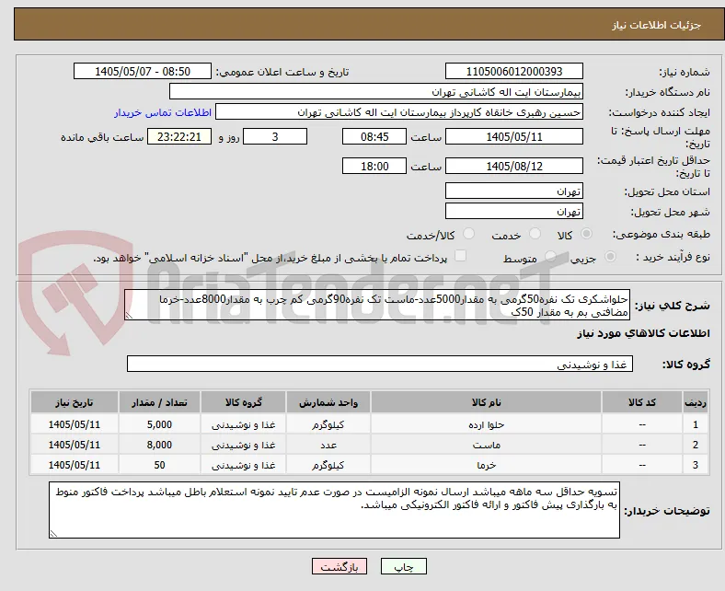The height and width of the screenshot is (591, 725).
Task: Select the جزیی purchase type radio
Action: [x=610, y=257]
